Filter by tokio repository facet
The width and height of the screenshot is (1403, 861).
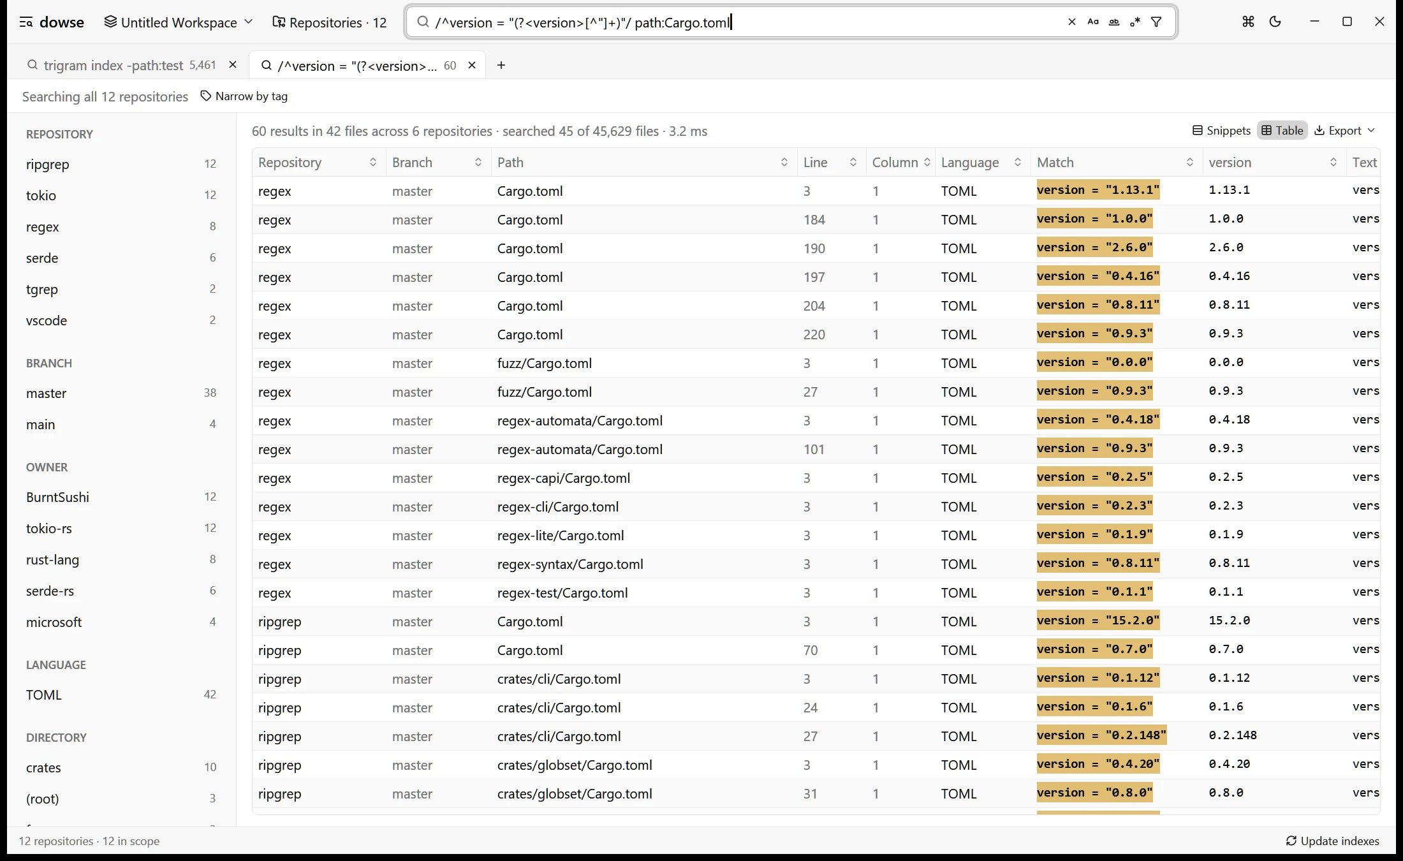(x=121, y=196)
